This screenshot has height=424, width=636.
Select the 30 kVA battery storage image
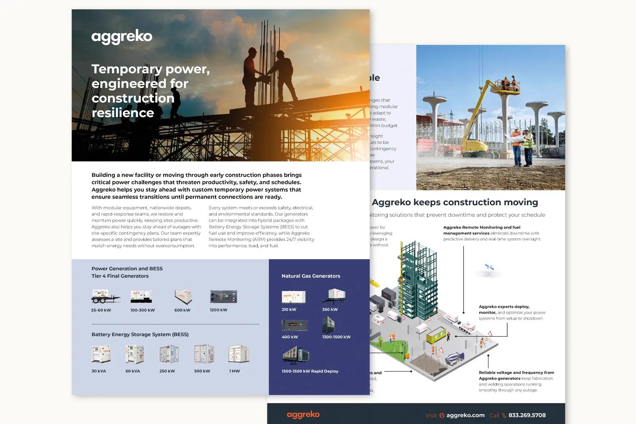[101, 354]
